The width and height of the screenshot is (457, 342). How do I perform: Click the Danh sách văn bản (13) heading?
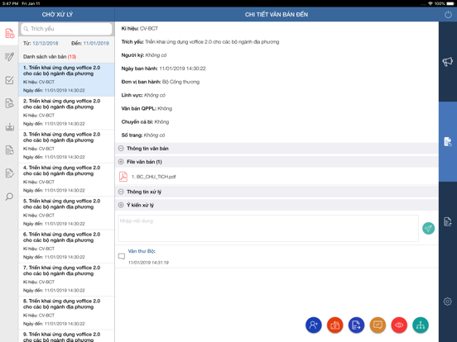(x=50, y=57)
